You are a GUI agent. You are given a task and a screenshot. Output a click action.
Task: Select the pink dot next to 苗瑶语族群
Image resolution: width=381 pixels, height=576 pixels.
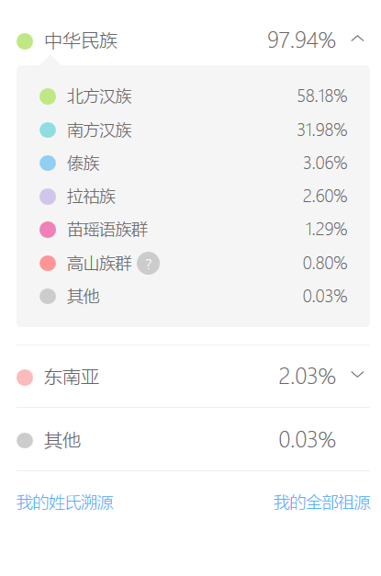pyautogui.click(x=48, y=230)
